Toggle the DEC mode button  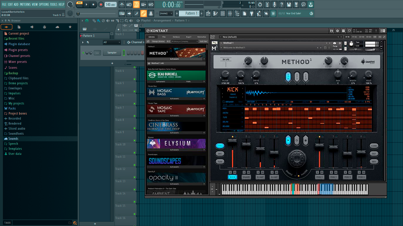click(x=220, y=154)
